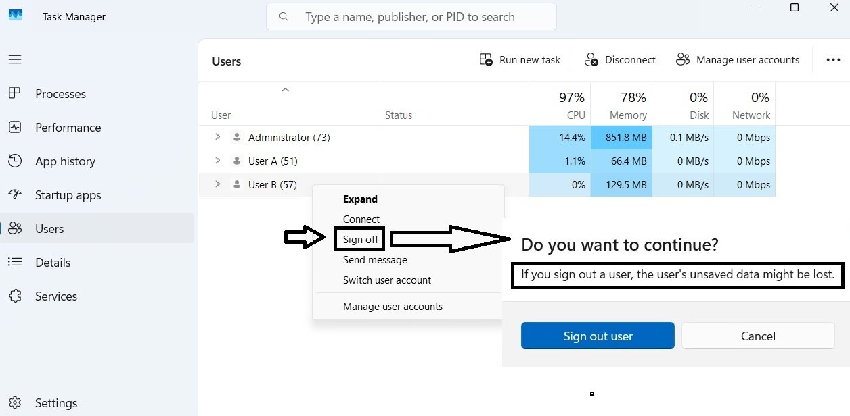
Task: Click the User B avatar icon
Action: tap(236, 184)
